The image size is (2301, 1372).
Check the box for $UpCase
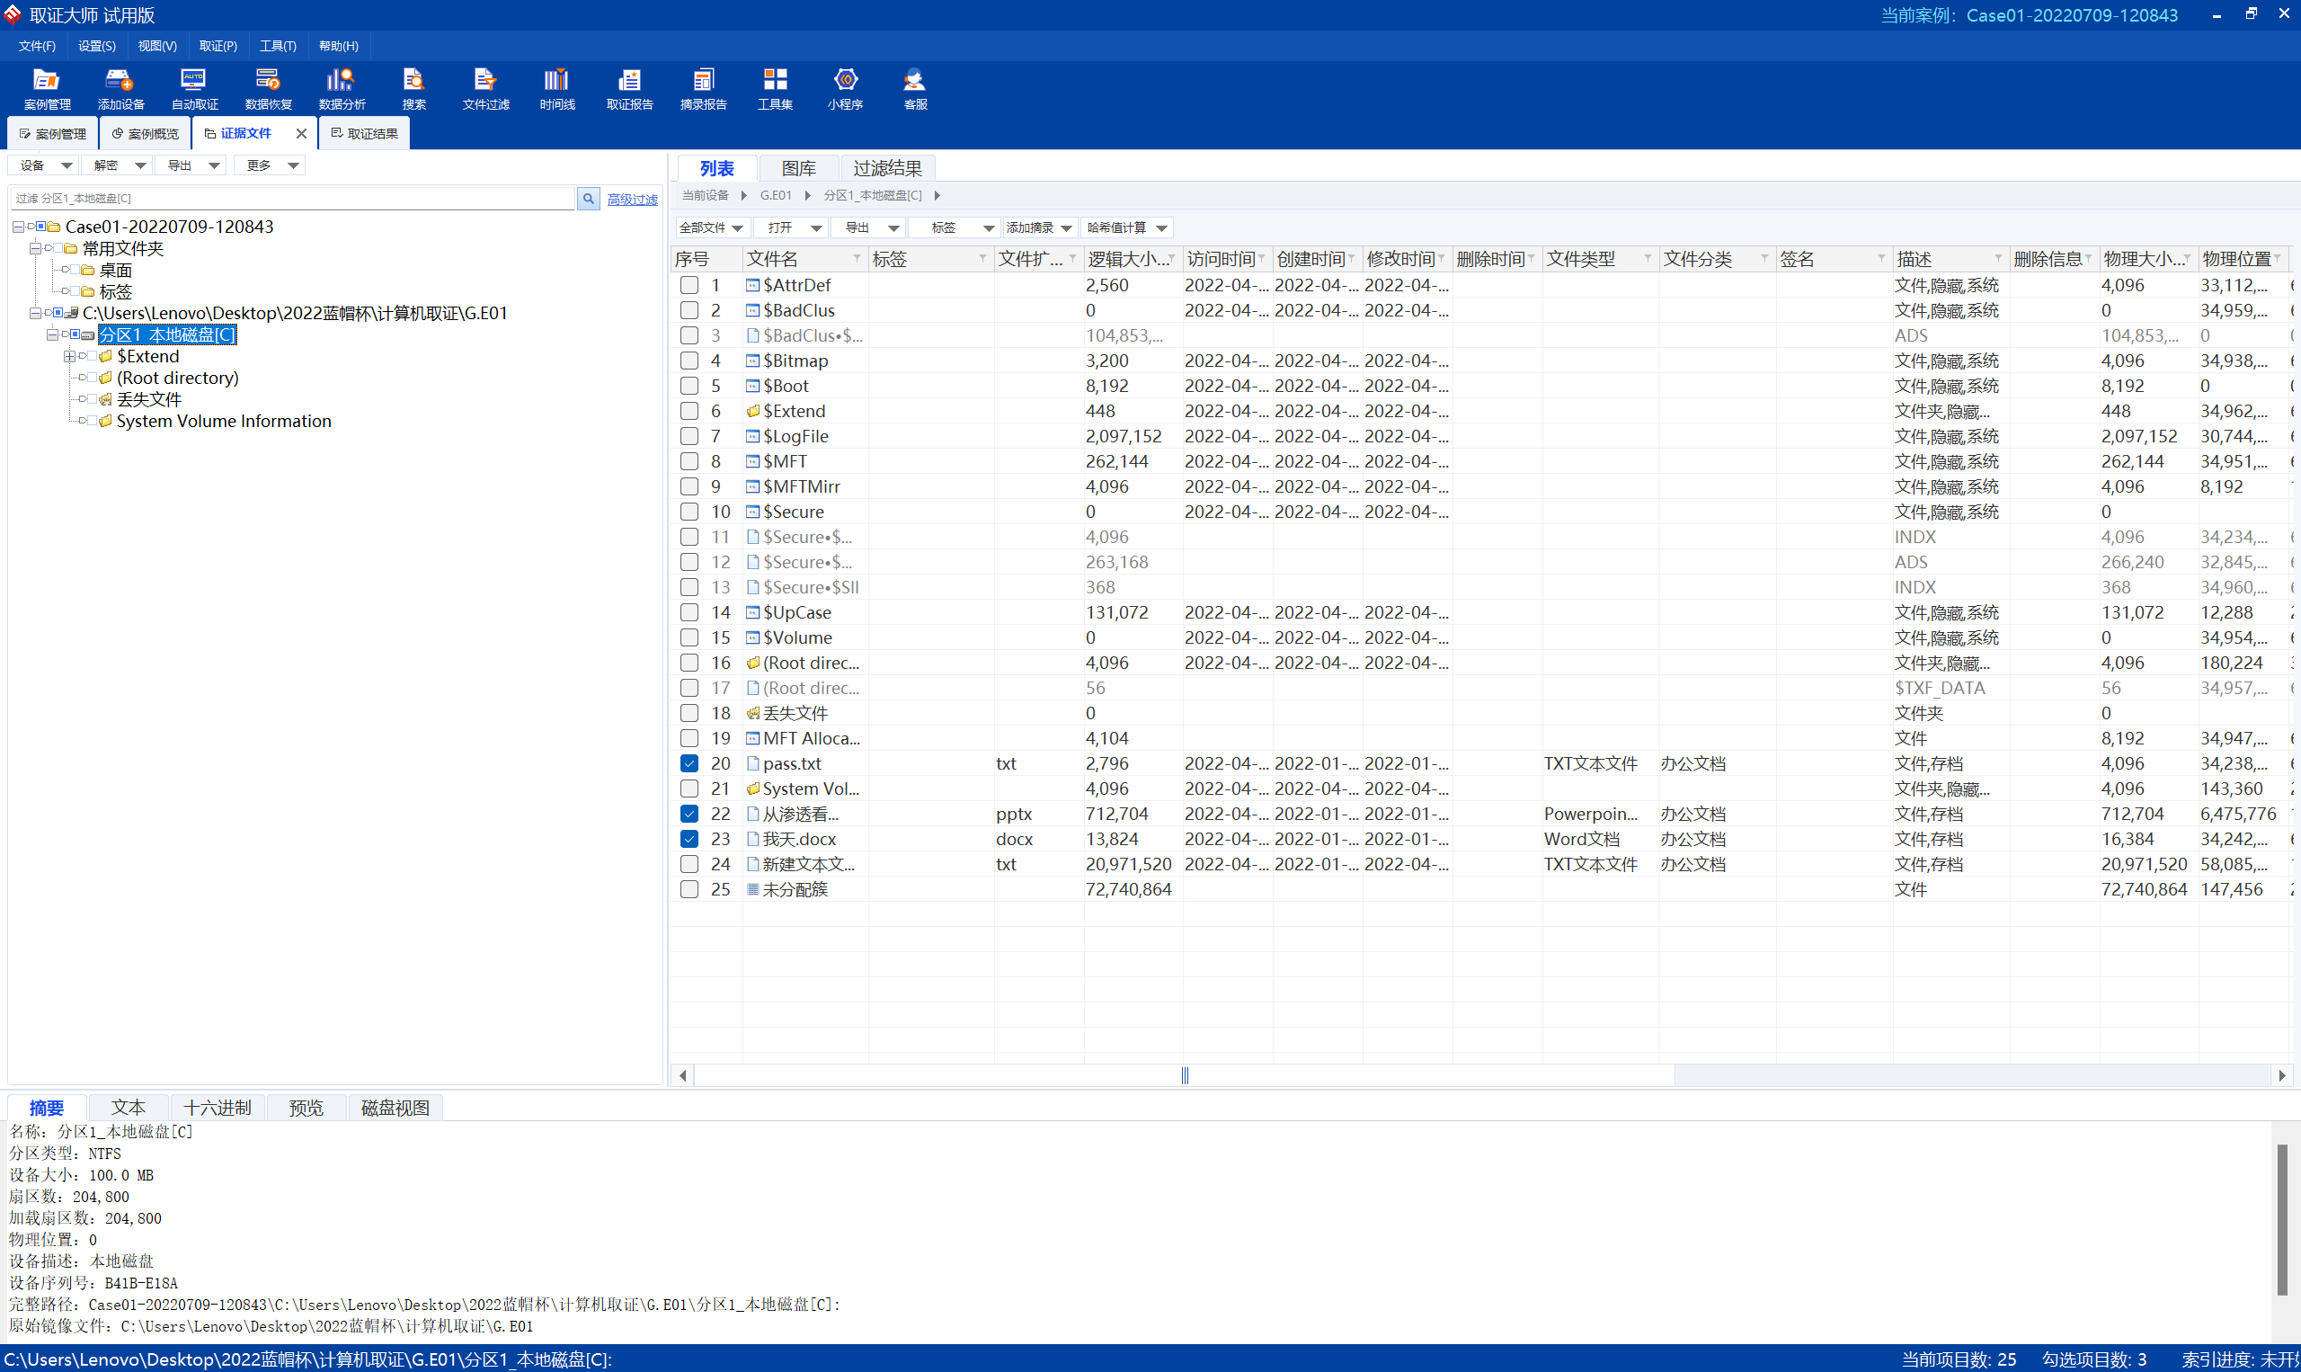[x=689, y=612]
